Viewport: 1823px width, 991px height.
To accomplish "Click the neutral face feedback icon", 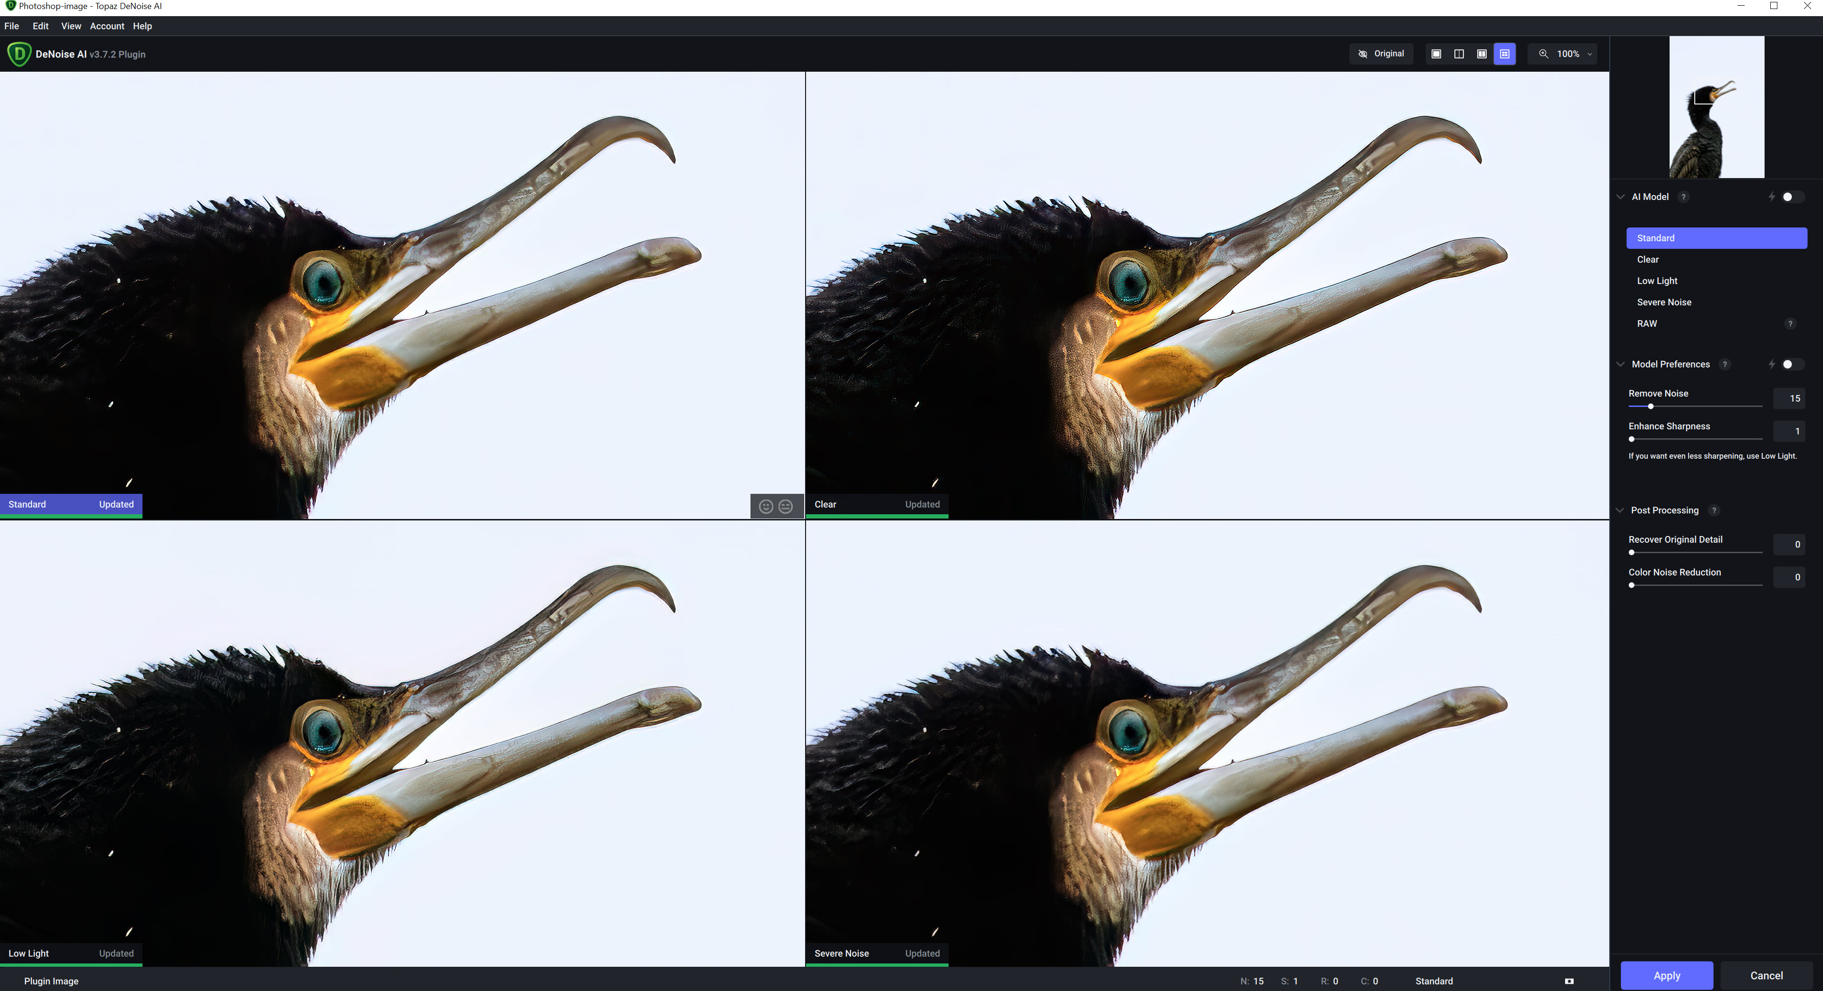I will 786,507.
